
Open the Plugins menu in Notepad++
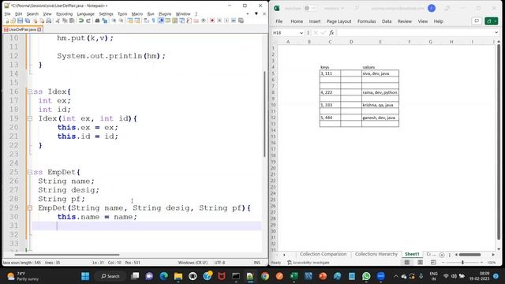[165, 14]
